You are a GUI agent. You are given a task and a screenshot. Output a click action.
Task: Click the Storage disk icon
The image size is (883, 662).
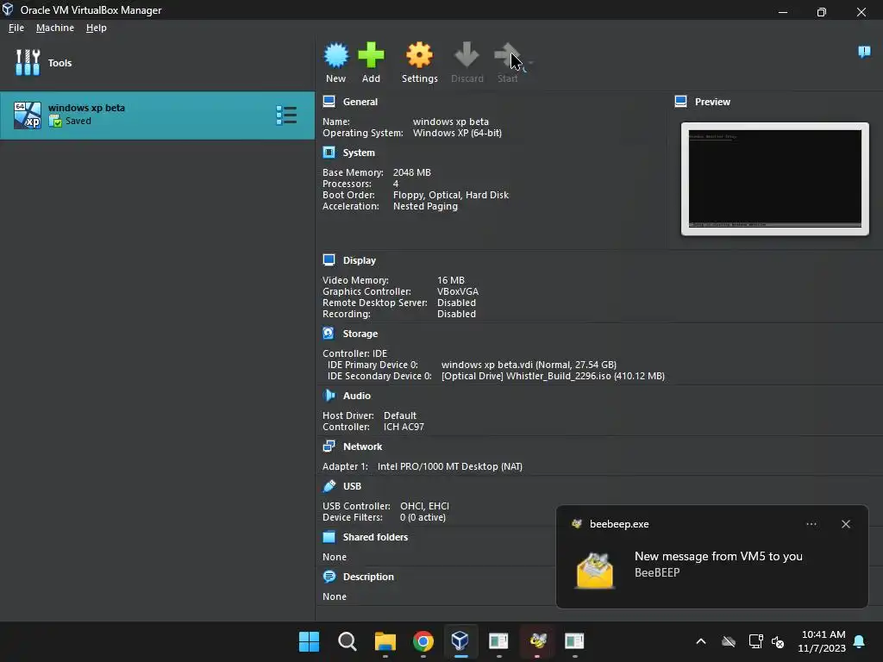point(329,334)
